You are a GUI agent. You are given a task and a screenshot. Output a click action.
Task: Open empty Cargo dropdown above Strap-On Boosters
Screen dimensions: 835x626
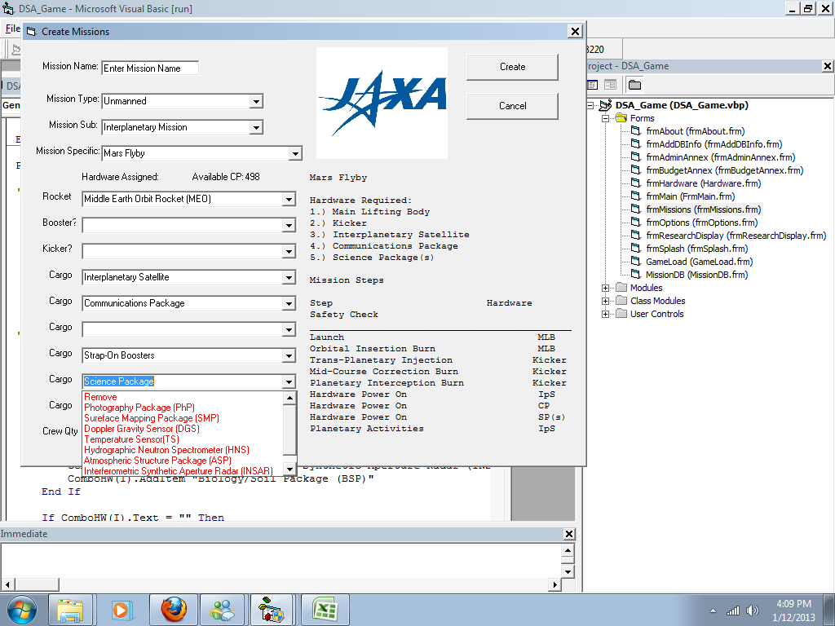289,329
